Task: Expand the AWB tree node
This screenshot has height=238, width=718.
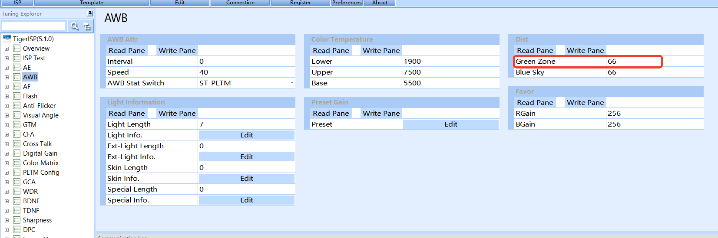Action: click(x=7, y=77)
